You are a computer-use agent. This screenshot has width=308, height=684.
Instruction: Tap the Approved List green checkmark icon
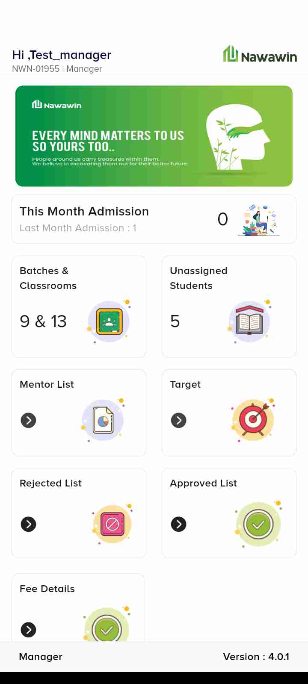(x=258, y=524)
